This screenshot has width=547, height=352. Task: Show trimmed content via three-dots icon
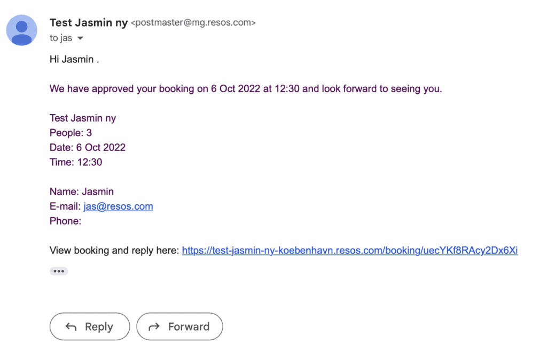(59, 271)
